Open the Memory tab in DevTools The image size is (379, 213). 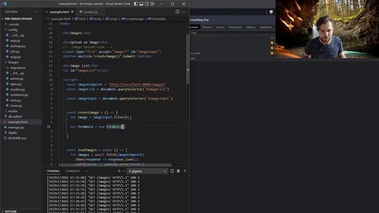(x=250, y=27)
